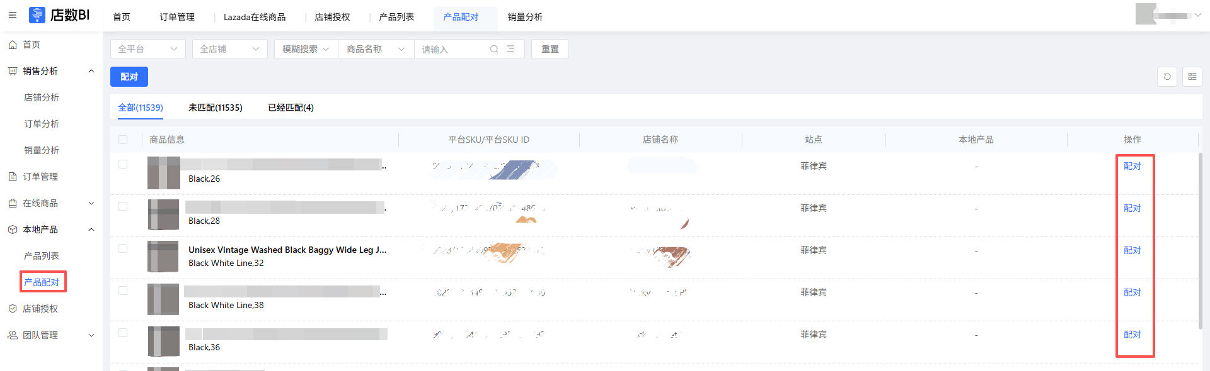Collapse the 销售分析 sidebar section chevron
The height and width of the screenshot is (371, 1210).
[x=91, y=71]
